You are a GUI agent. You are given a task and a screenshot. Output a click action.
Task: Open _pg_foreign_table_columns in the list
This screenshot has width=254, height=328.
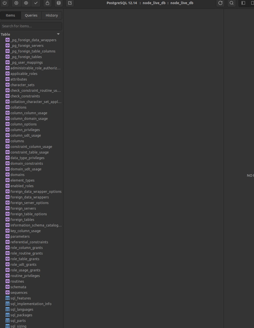[x=33, y=51]
